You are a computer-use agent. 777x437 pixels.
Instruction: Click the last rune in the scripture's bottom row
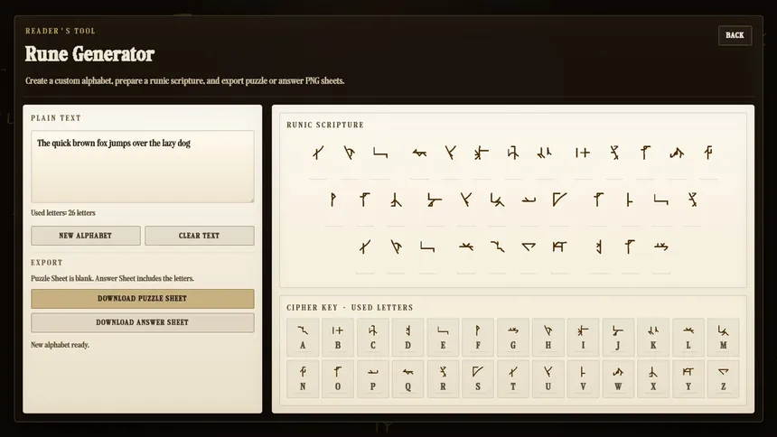pyautogui.click(x=661, y=246)
